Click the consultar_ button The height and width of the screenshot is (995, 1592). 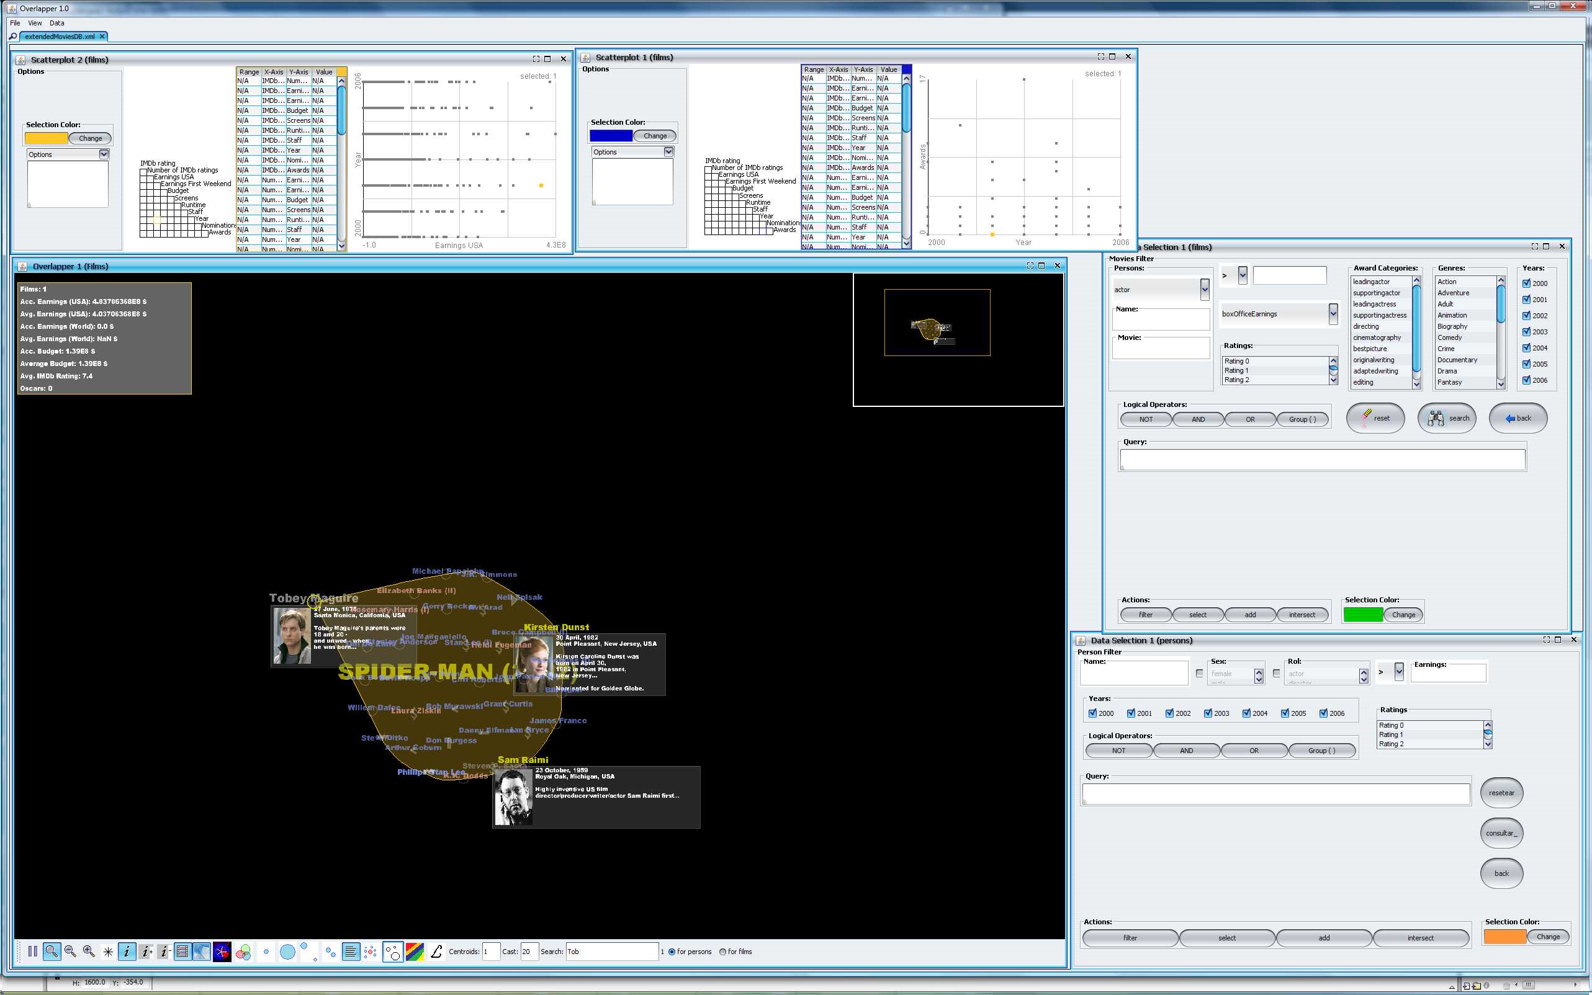(1502, 834)
